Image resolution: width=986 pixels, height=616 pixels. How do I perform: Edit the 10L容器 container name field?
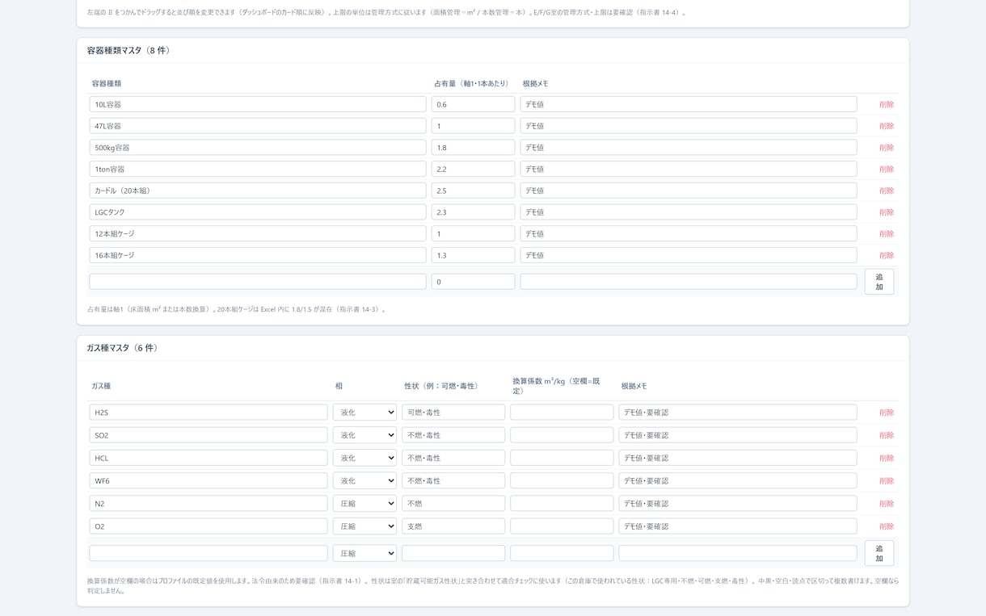point(258,104)
